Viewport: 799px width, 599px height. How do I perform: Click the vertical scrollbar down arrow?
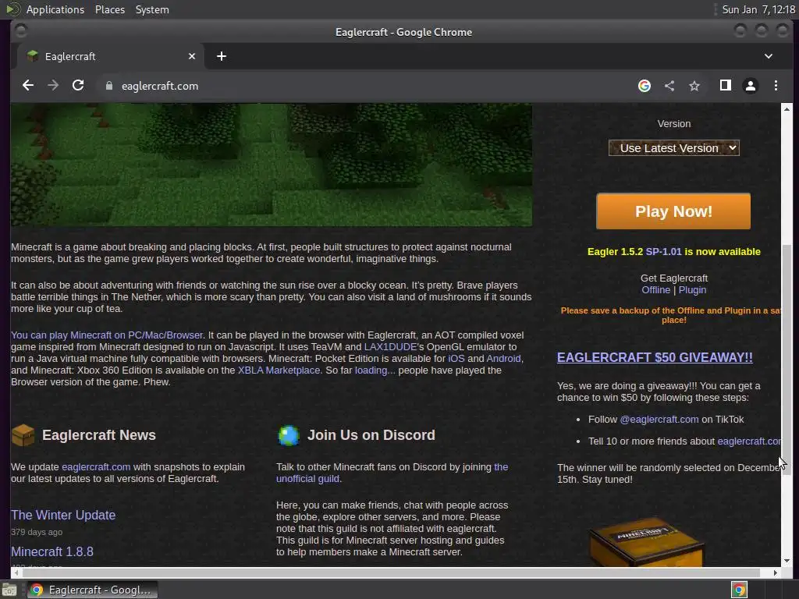point(787,561)
